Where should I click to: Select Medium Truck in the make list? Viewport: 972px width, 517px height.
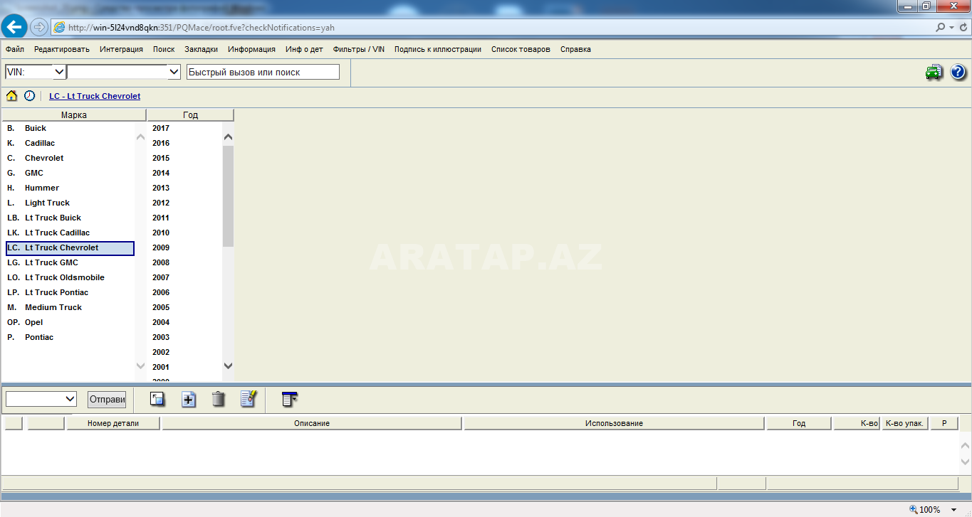[53, 307]
